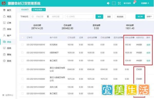Image resolution: width=154 pixels, height=99 pixels.
Task: Toggle the select-all checkbox in table header
Action: tap(22, 38)
